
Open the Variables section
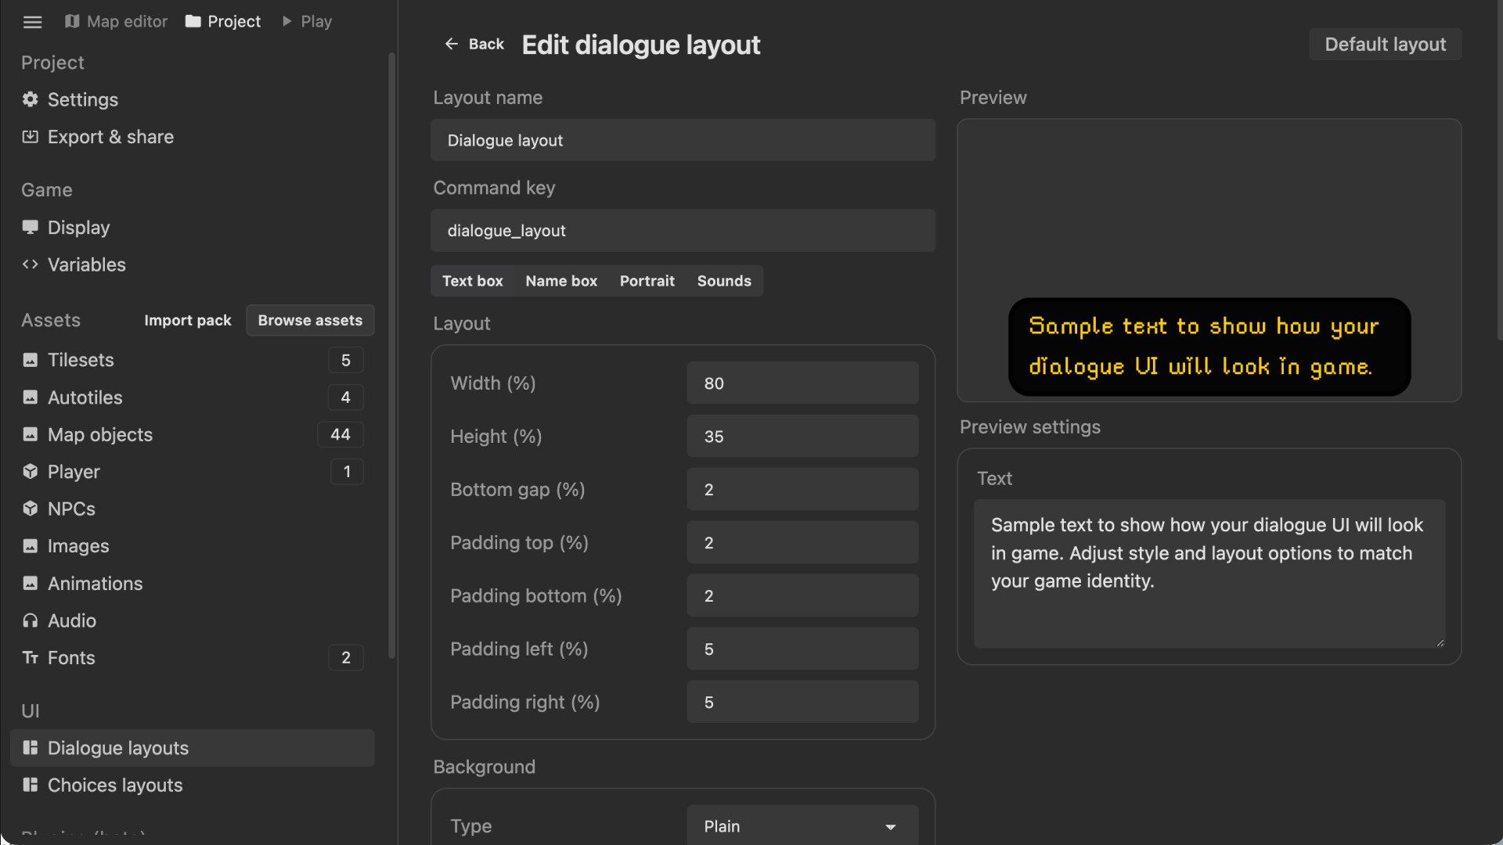click(x=192, y=264)
